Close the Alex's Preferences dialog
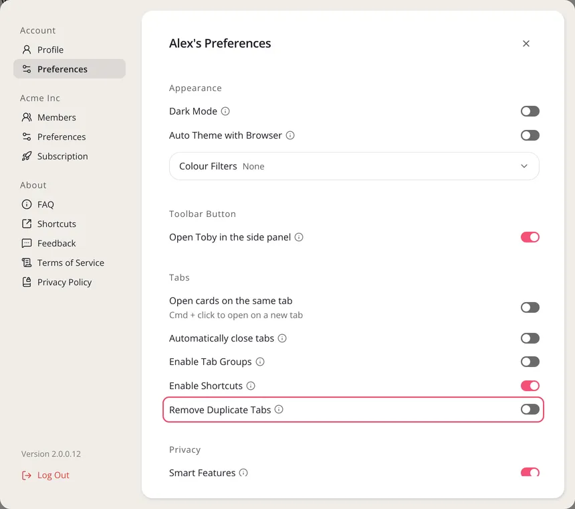The image size is (575, 509). pyautogui.click(x=526, y=44)
